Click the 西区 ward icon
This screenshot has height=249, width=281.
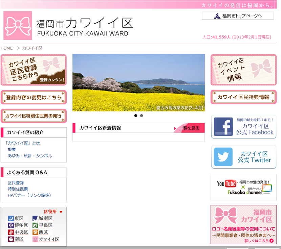35,232
